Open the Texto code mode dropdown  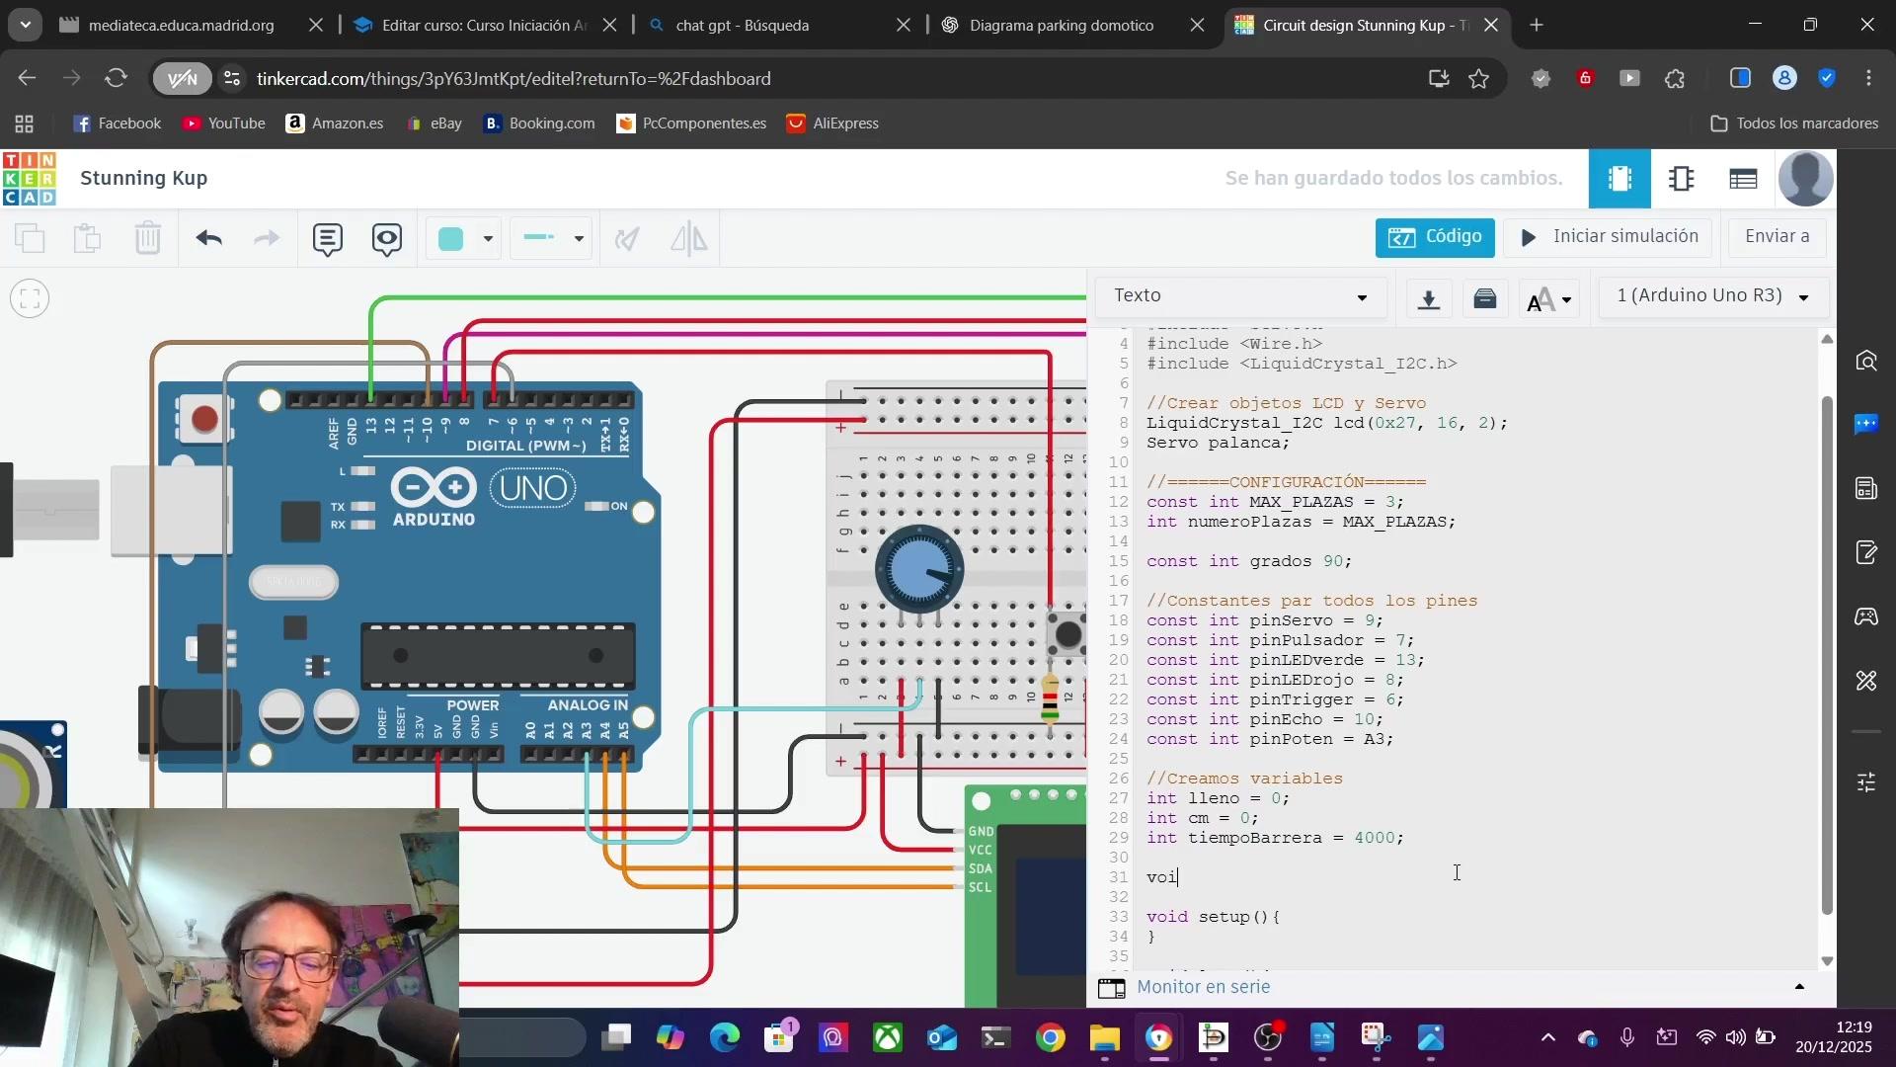coord(1240,296)
